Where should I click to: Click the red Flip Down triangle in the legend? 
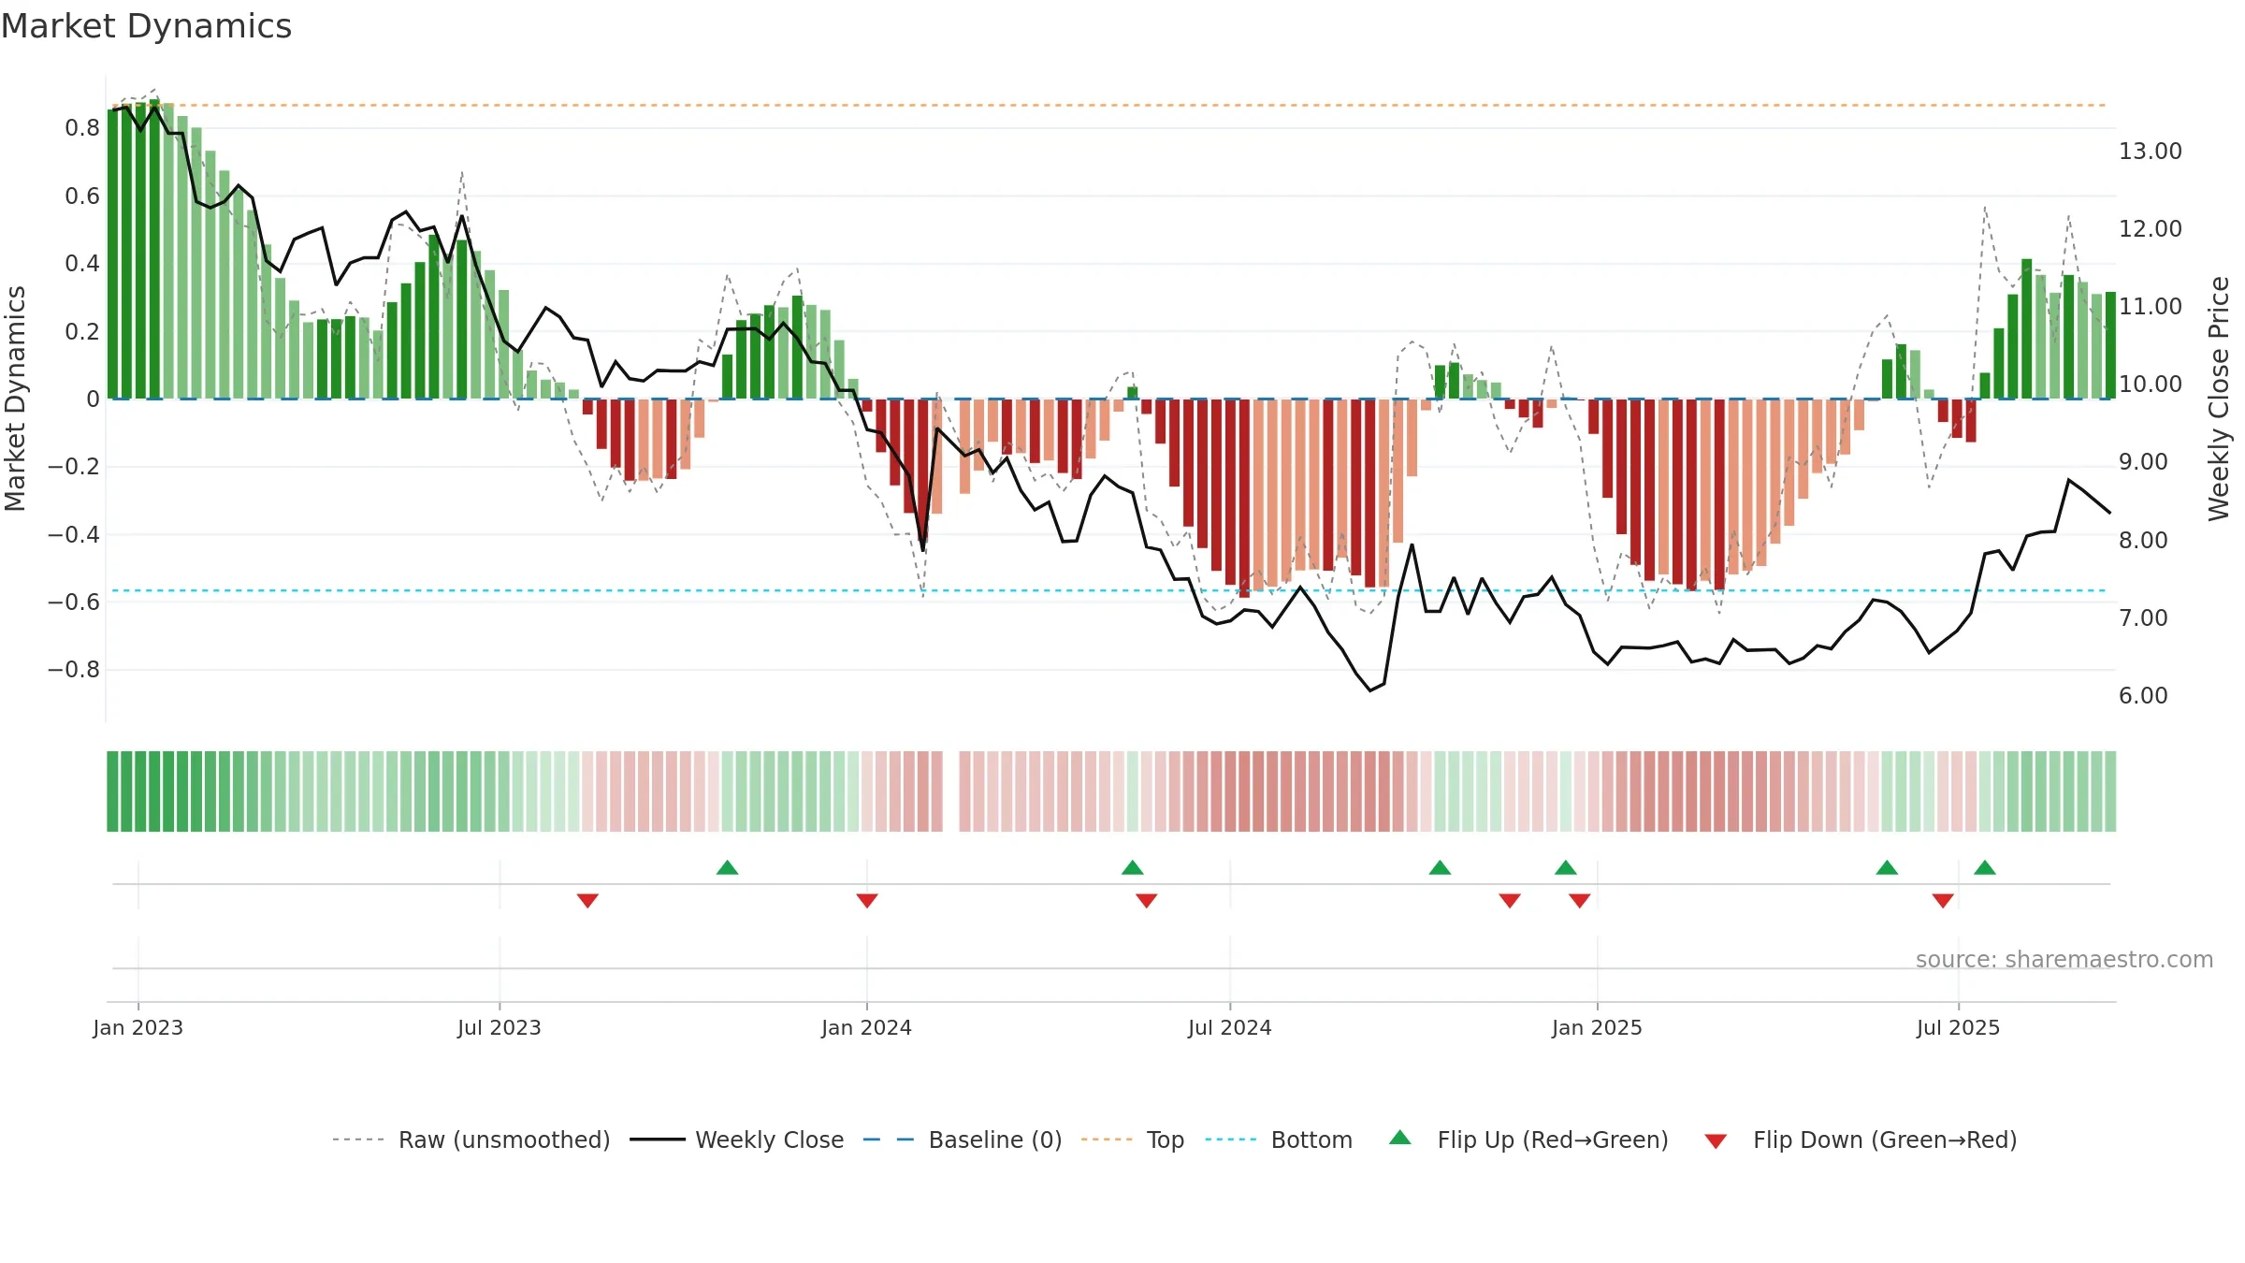coord(1716,1141)
